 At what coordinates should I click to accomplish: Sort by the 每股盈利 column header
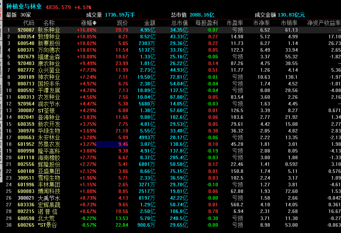[206, 23]
